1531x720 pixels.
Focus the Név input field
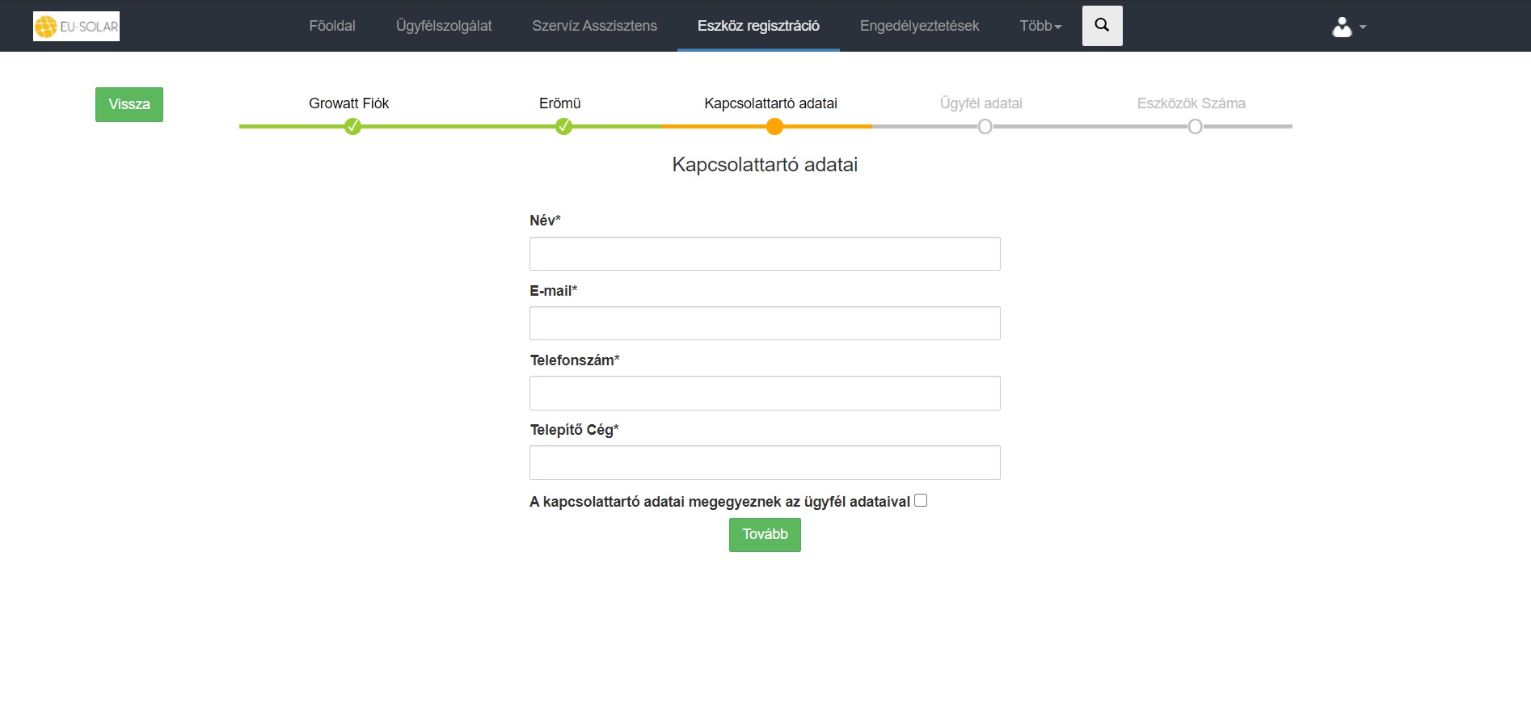765,254
